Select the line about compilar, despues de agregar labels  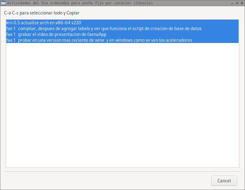(122, 29)
